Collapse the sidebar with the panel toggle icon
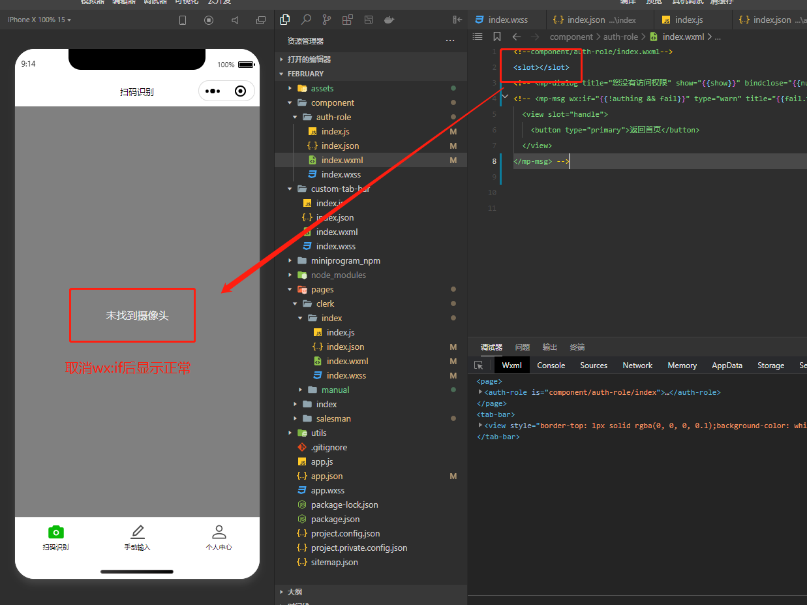 pyautogui.click(x=457, y=20)
